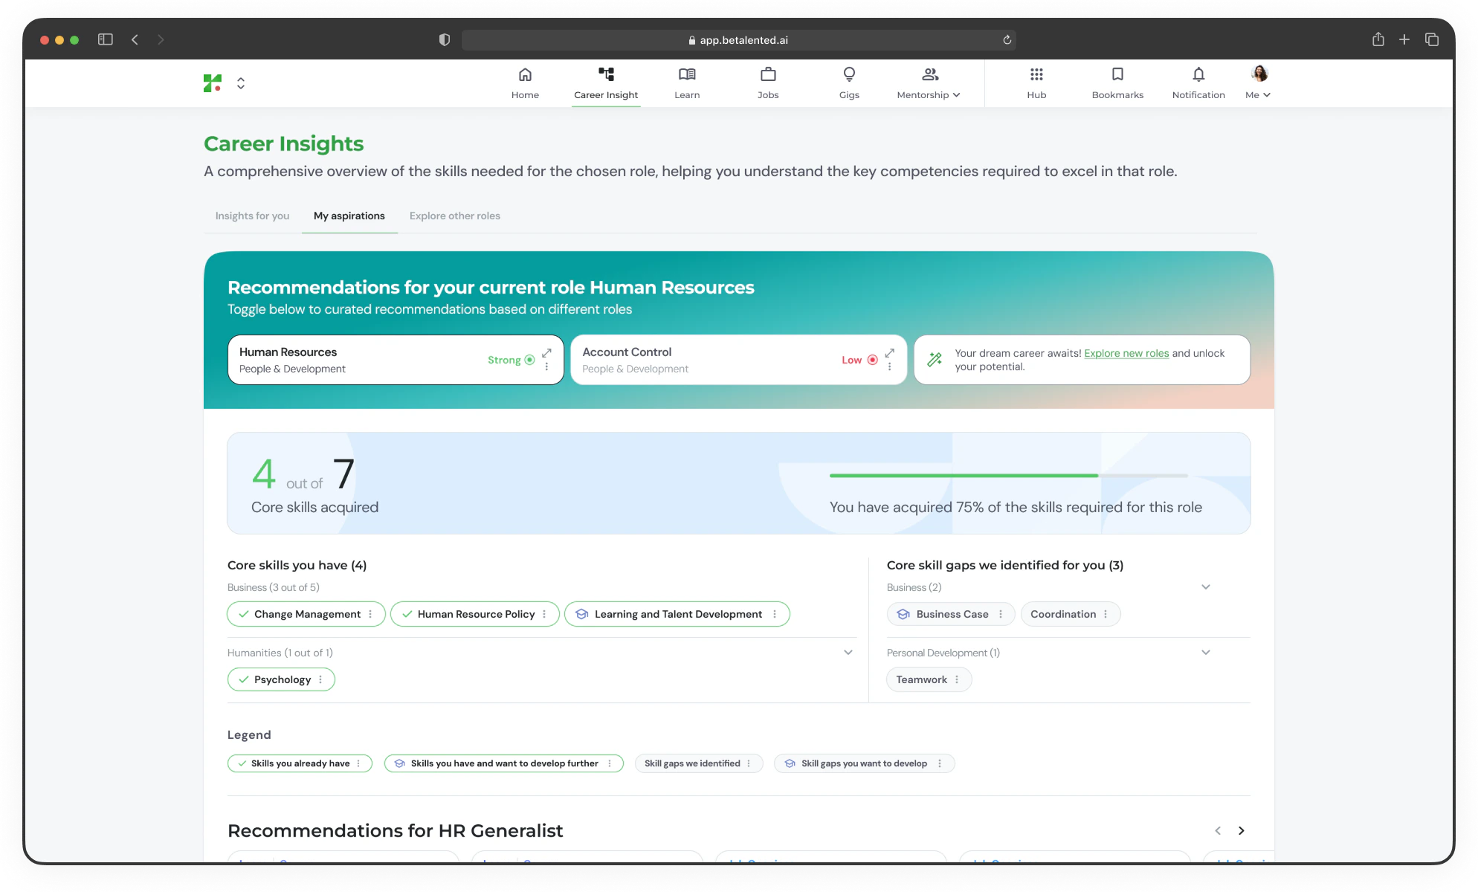
Task: Select the Human Resources role card
Action: [x=396, y=360]
